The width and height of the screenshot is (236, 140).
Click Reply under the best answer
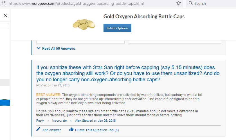click(40, 121)
